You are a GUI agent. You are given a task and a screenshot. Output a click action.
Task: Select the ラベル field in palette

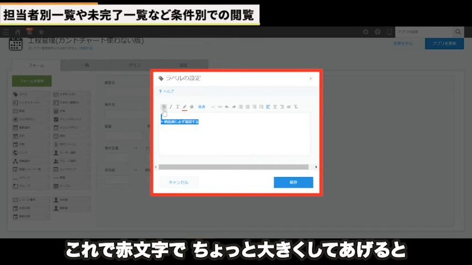coord(31,94)
